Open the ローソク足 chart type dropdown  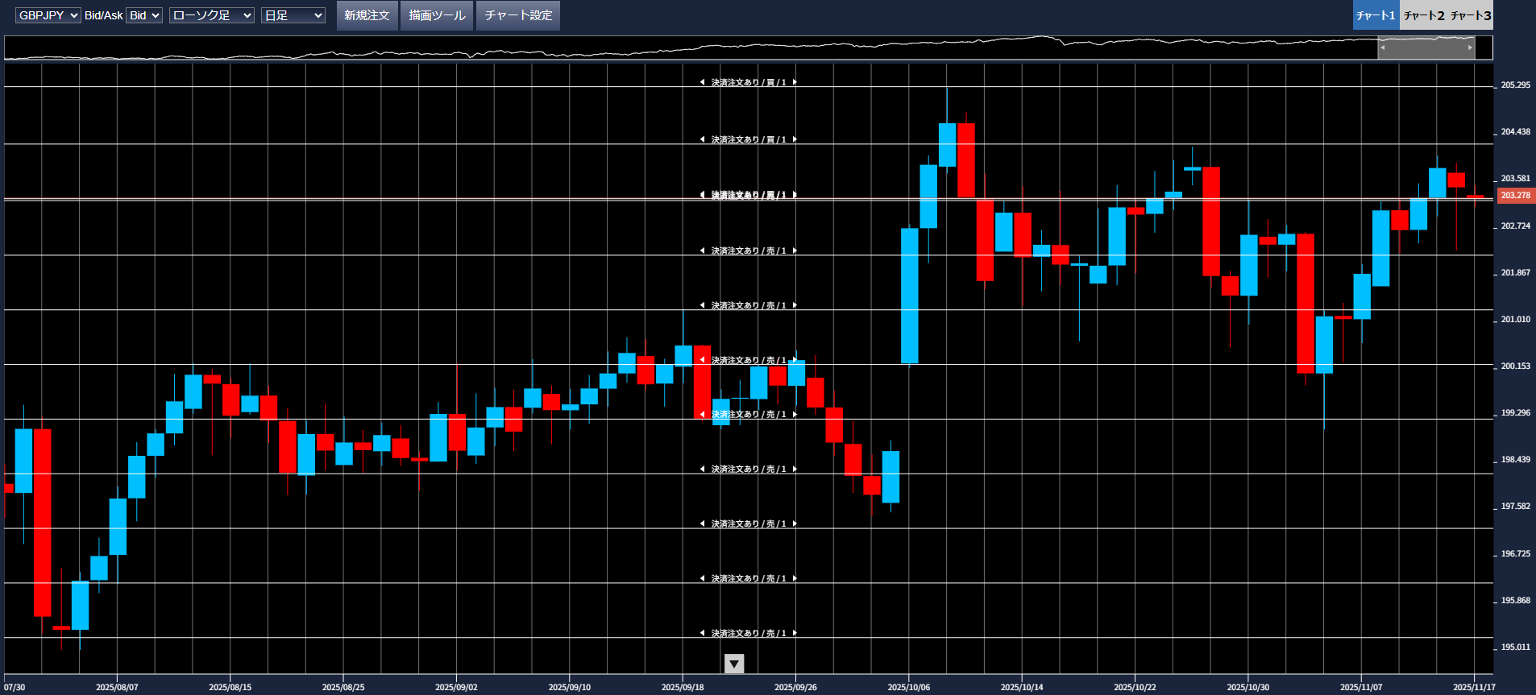pos(212,15)
